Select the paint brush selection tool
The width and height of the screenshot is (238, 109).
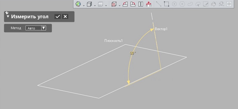tap(206, 4)
